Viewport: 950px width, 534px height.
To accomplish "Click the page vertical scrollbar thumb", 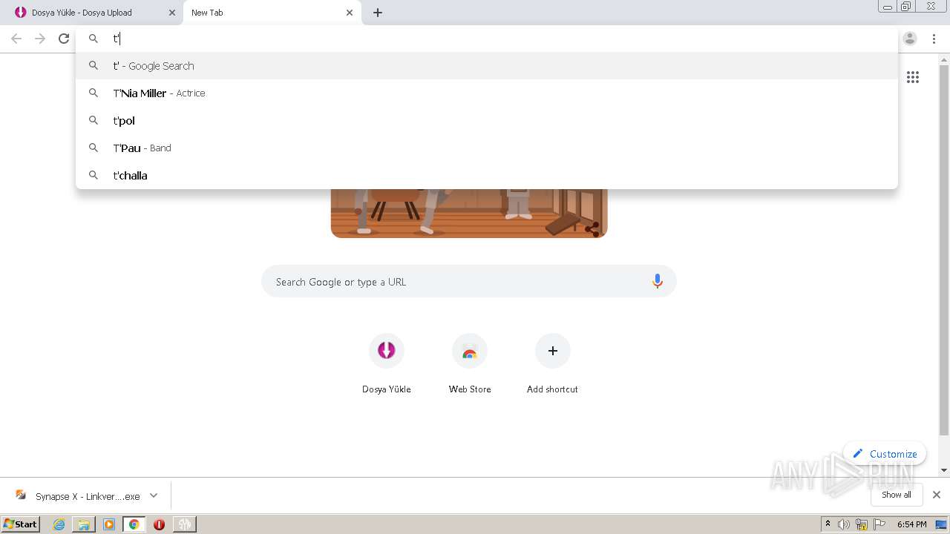I will [x=944, y=251].
